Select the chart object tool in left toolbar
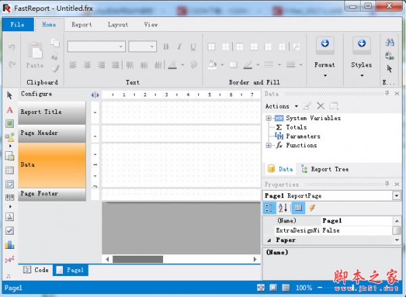Image resolution: width=406 pixels, height=297 pixels. [x=9, y=245]
